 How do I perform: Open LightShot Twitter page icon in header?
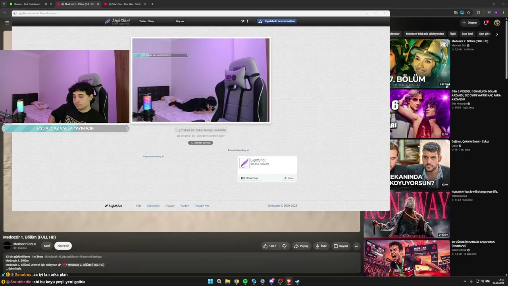tap(243, 21)
